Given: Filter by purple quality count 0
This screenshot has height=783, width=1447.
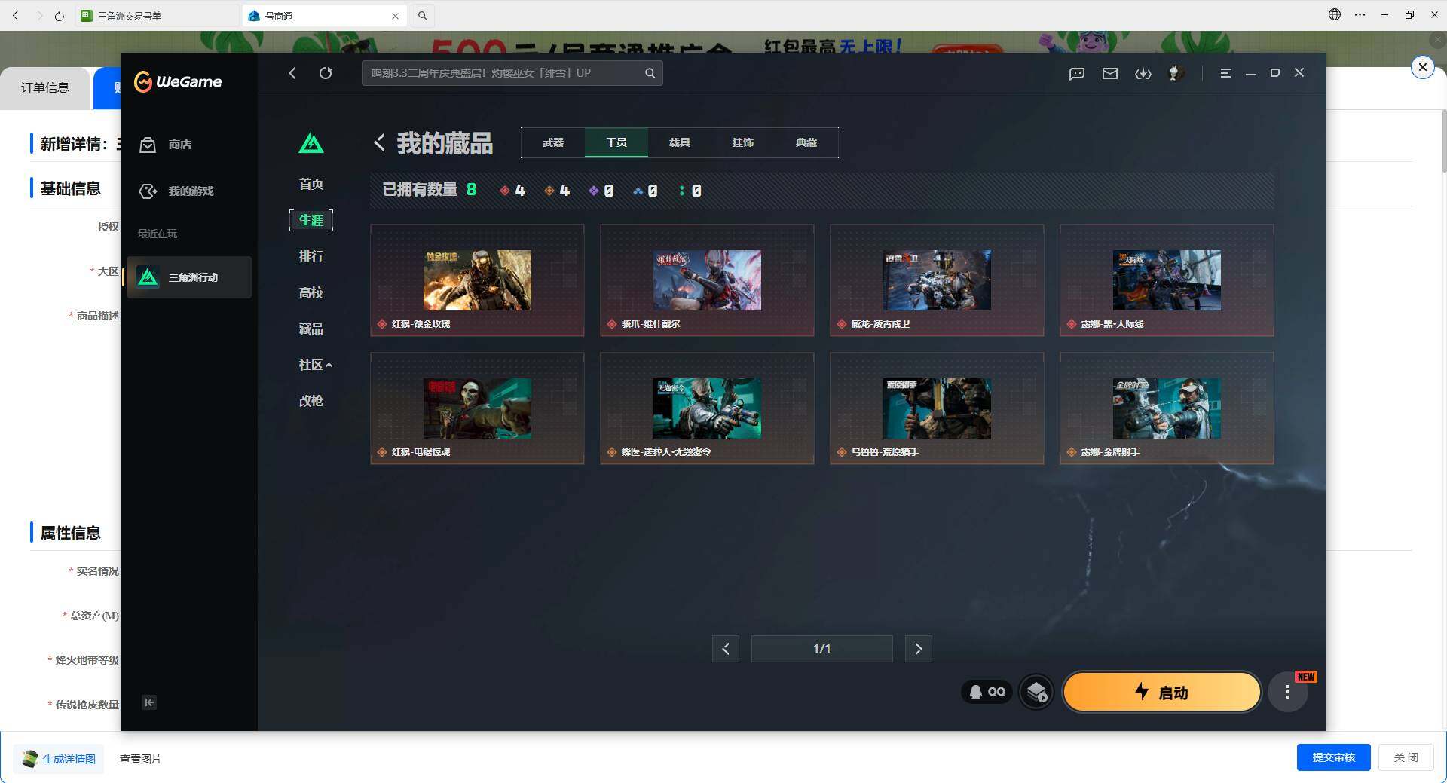Looking at the screenshot, I should (x=601, y=191).
